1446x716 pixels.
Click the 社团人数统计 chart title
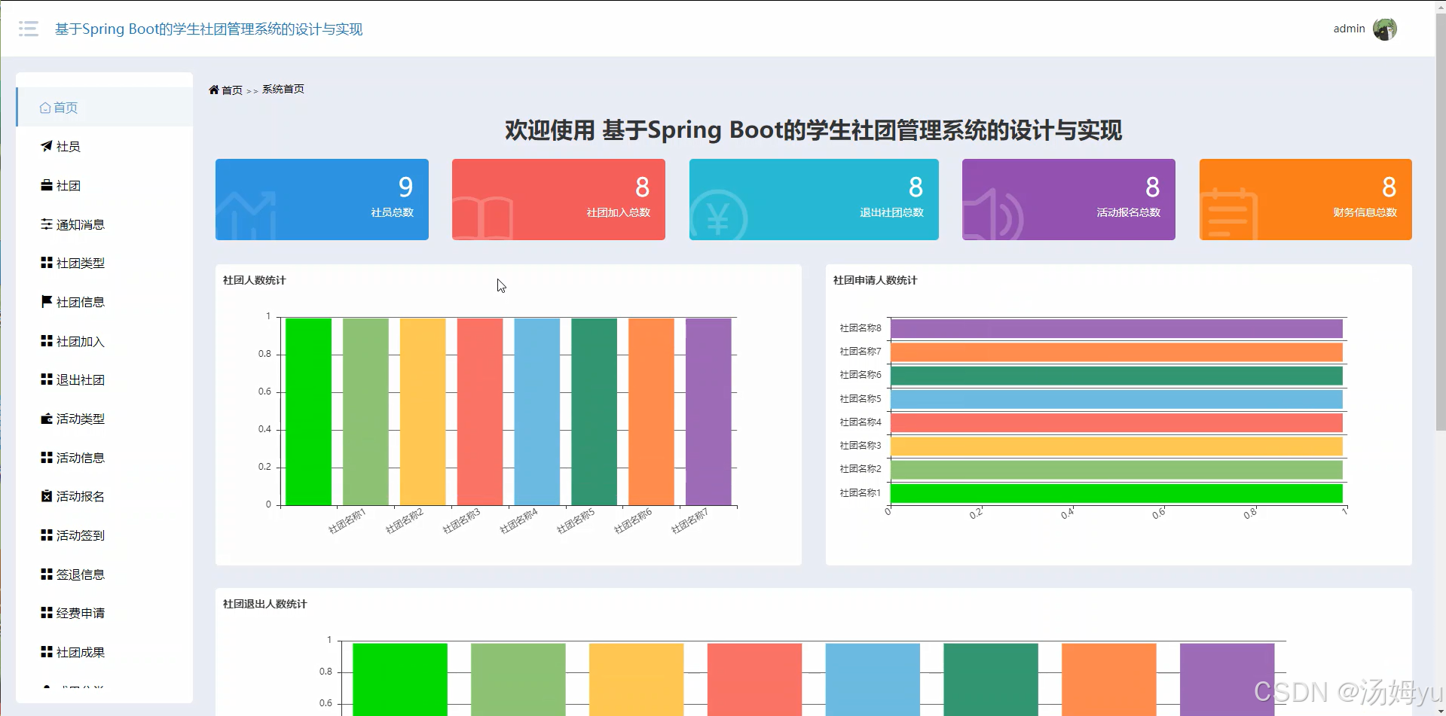254,280
